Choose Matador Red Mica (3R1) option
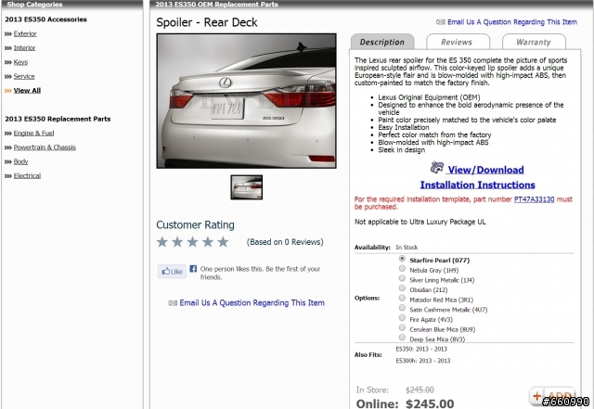The image size is (594, 409). point(402,298)
